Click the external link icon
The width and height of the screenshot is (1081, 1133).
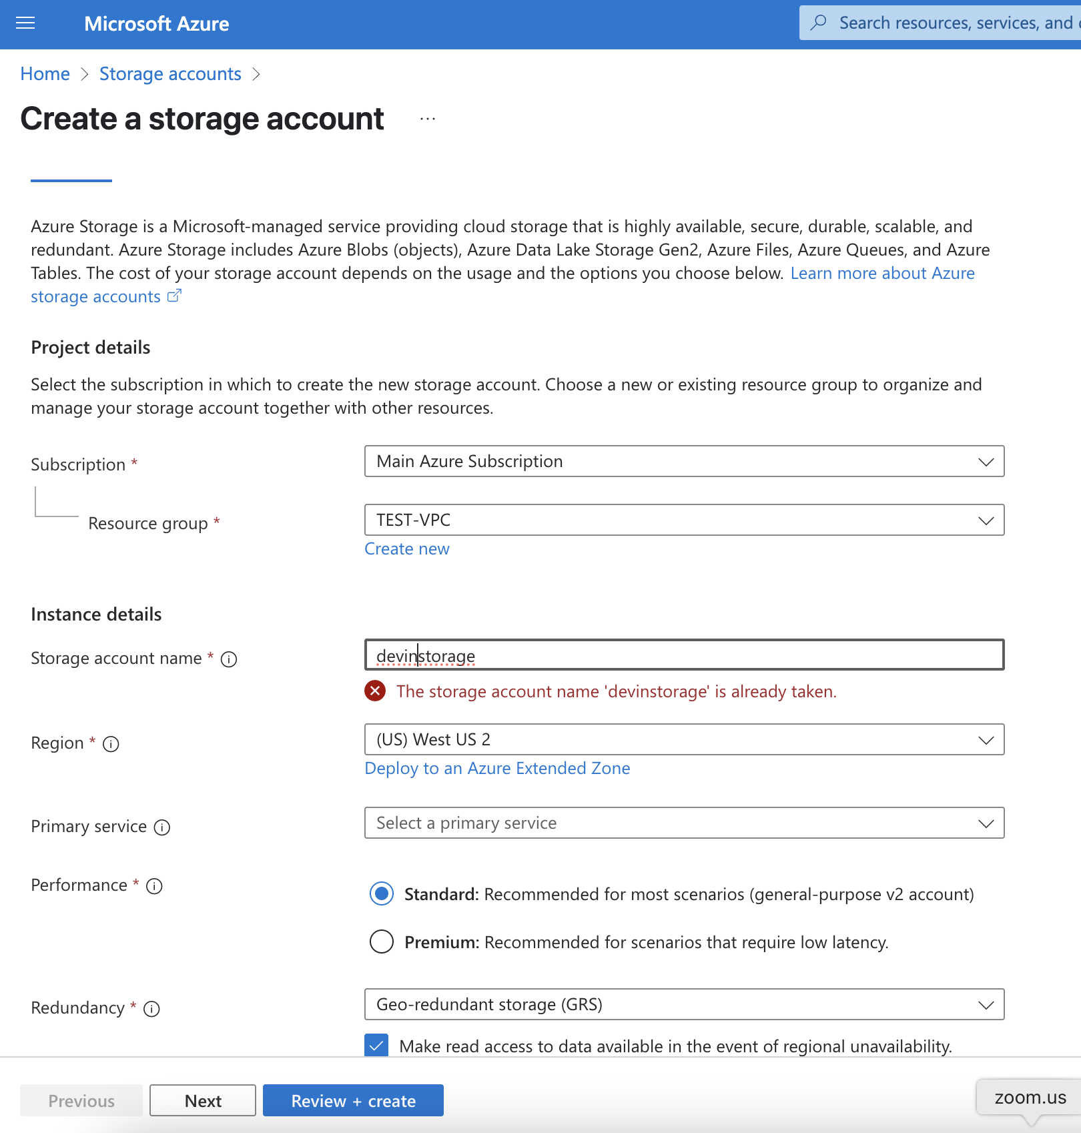174,296
